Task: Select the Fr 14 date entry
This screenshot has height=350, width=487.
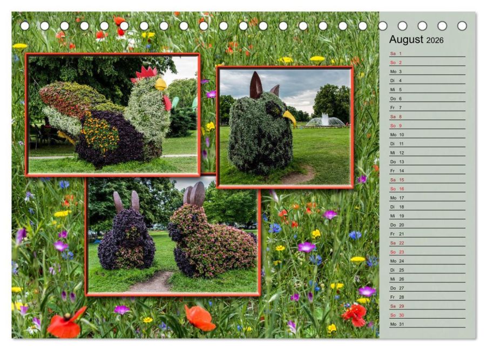Action: 428,171
